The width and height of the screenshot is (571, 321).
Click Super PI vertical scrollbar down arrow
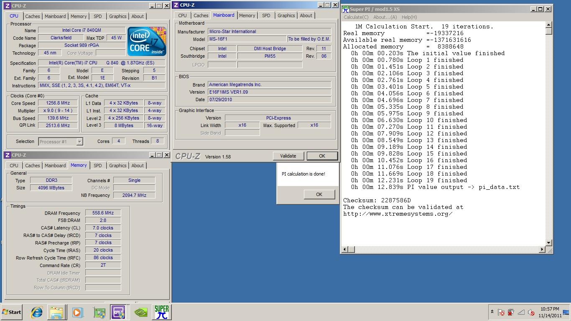pos(549,243)
